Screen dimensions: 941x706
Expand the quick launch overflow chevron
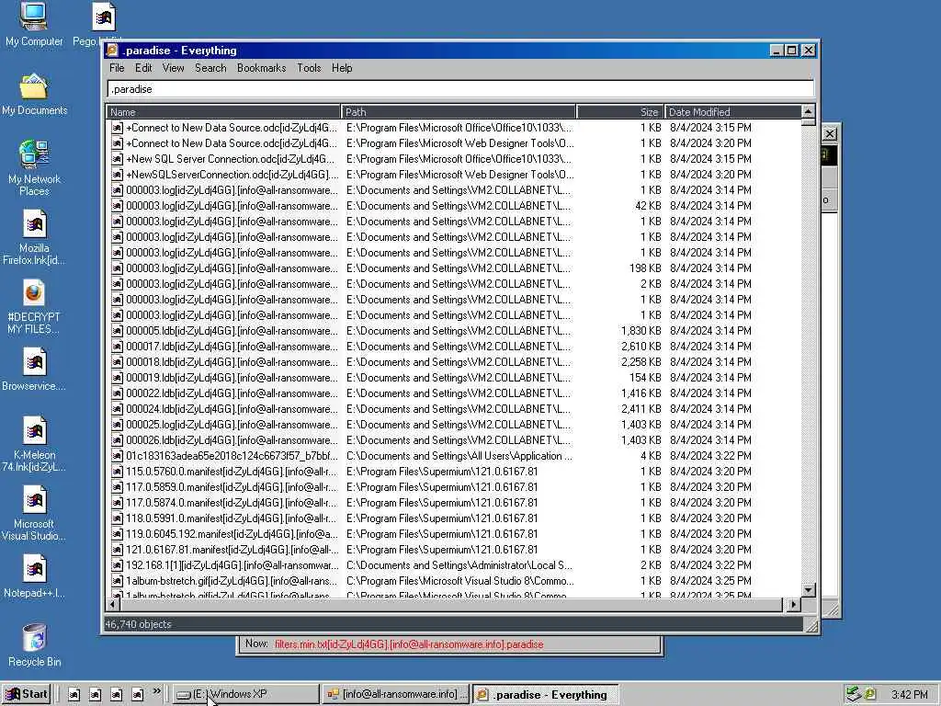point(156,691)
